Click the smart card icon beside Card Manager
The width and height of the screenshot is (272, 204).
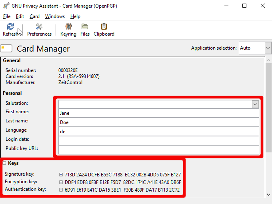click(6, 48)
